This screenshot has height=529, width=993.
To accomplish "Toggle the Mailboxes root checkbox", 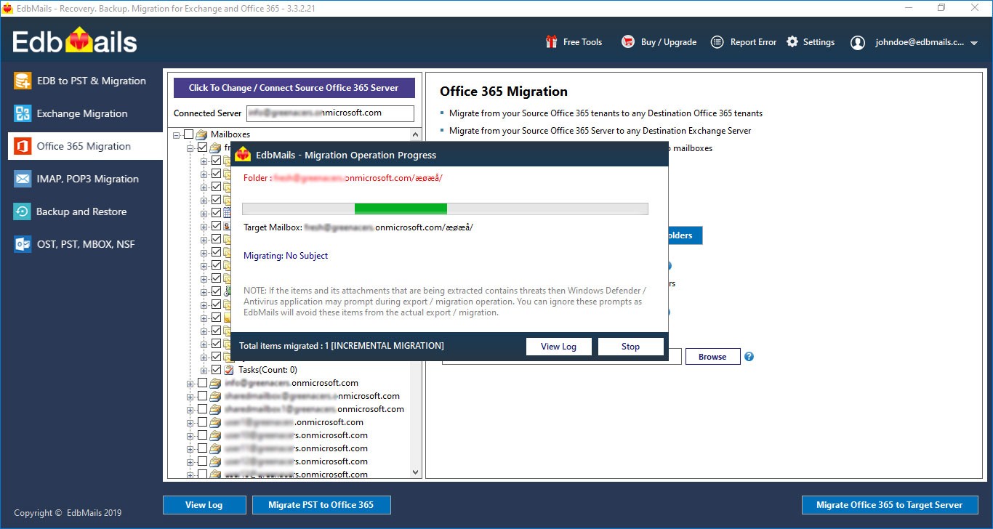I will point(189,134).
